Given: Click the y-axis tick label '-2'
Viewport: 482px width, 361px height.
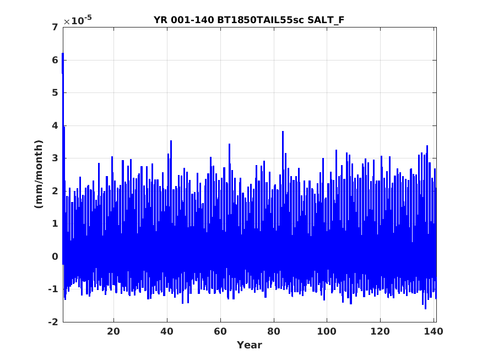Looking at the screenshot, I should click(x=53, y=322).
